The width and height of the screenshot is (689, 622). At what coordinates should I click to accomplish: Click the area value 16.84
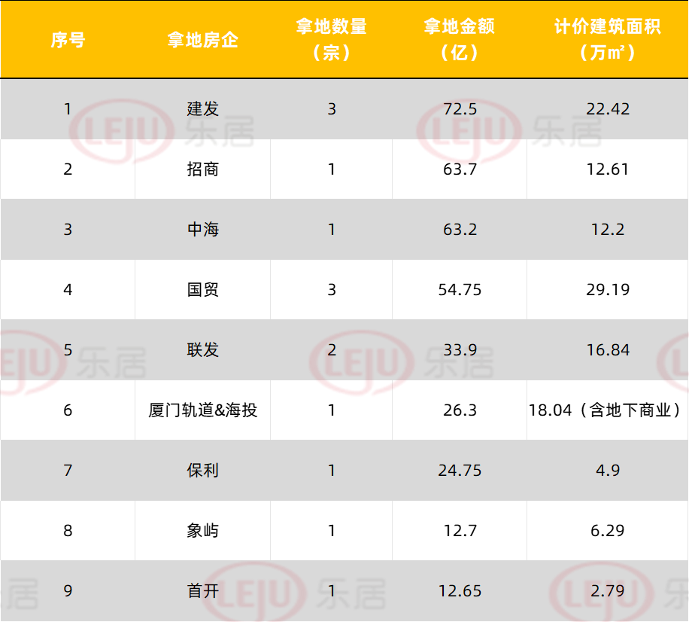pyautogui.click(x=608, y=349)
